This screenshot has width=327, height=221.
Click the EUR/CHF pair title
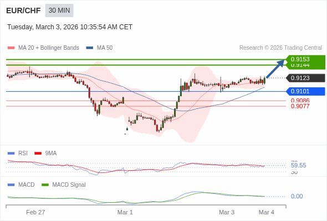click(23, 10)
